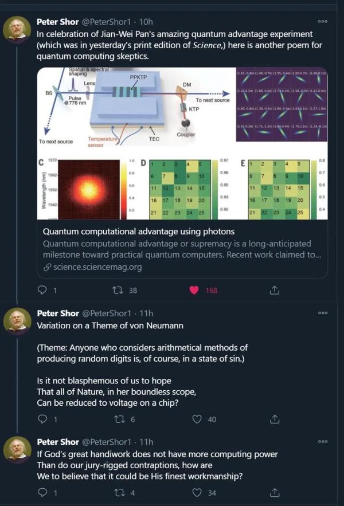View the quantum experiment diagram image
The width and height of the screenshot is (344, 506).
pos(182,143)
